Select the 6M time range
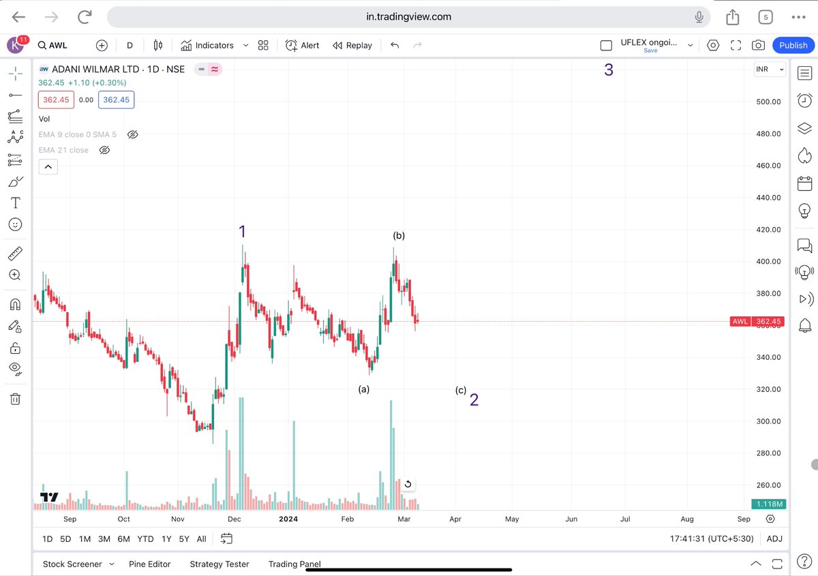The height and width of the screenshot is (576, 818). (123, 539)
